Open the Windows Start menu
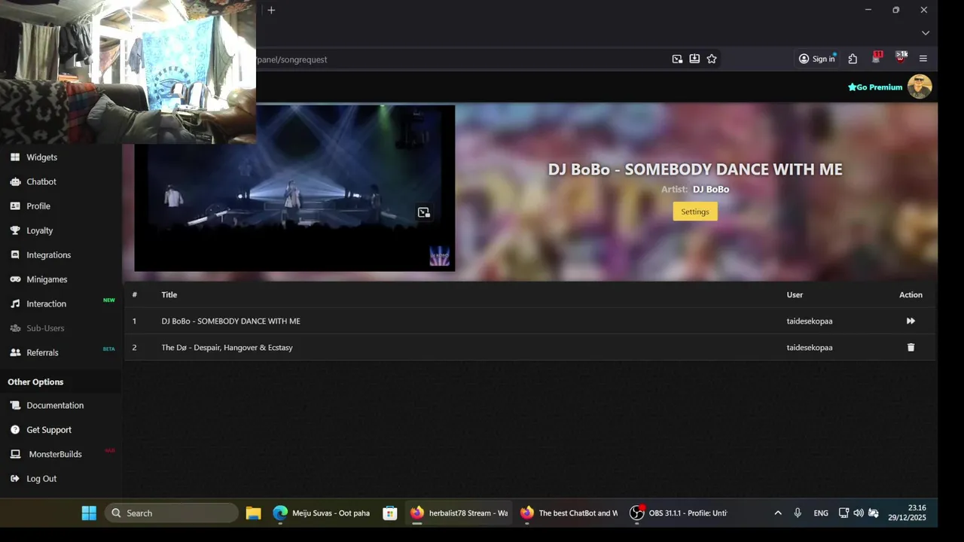 89,513
